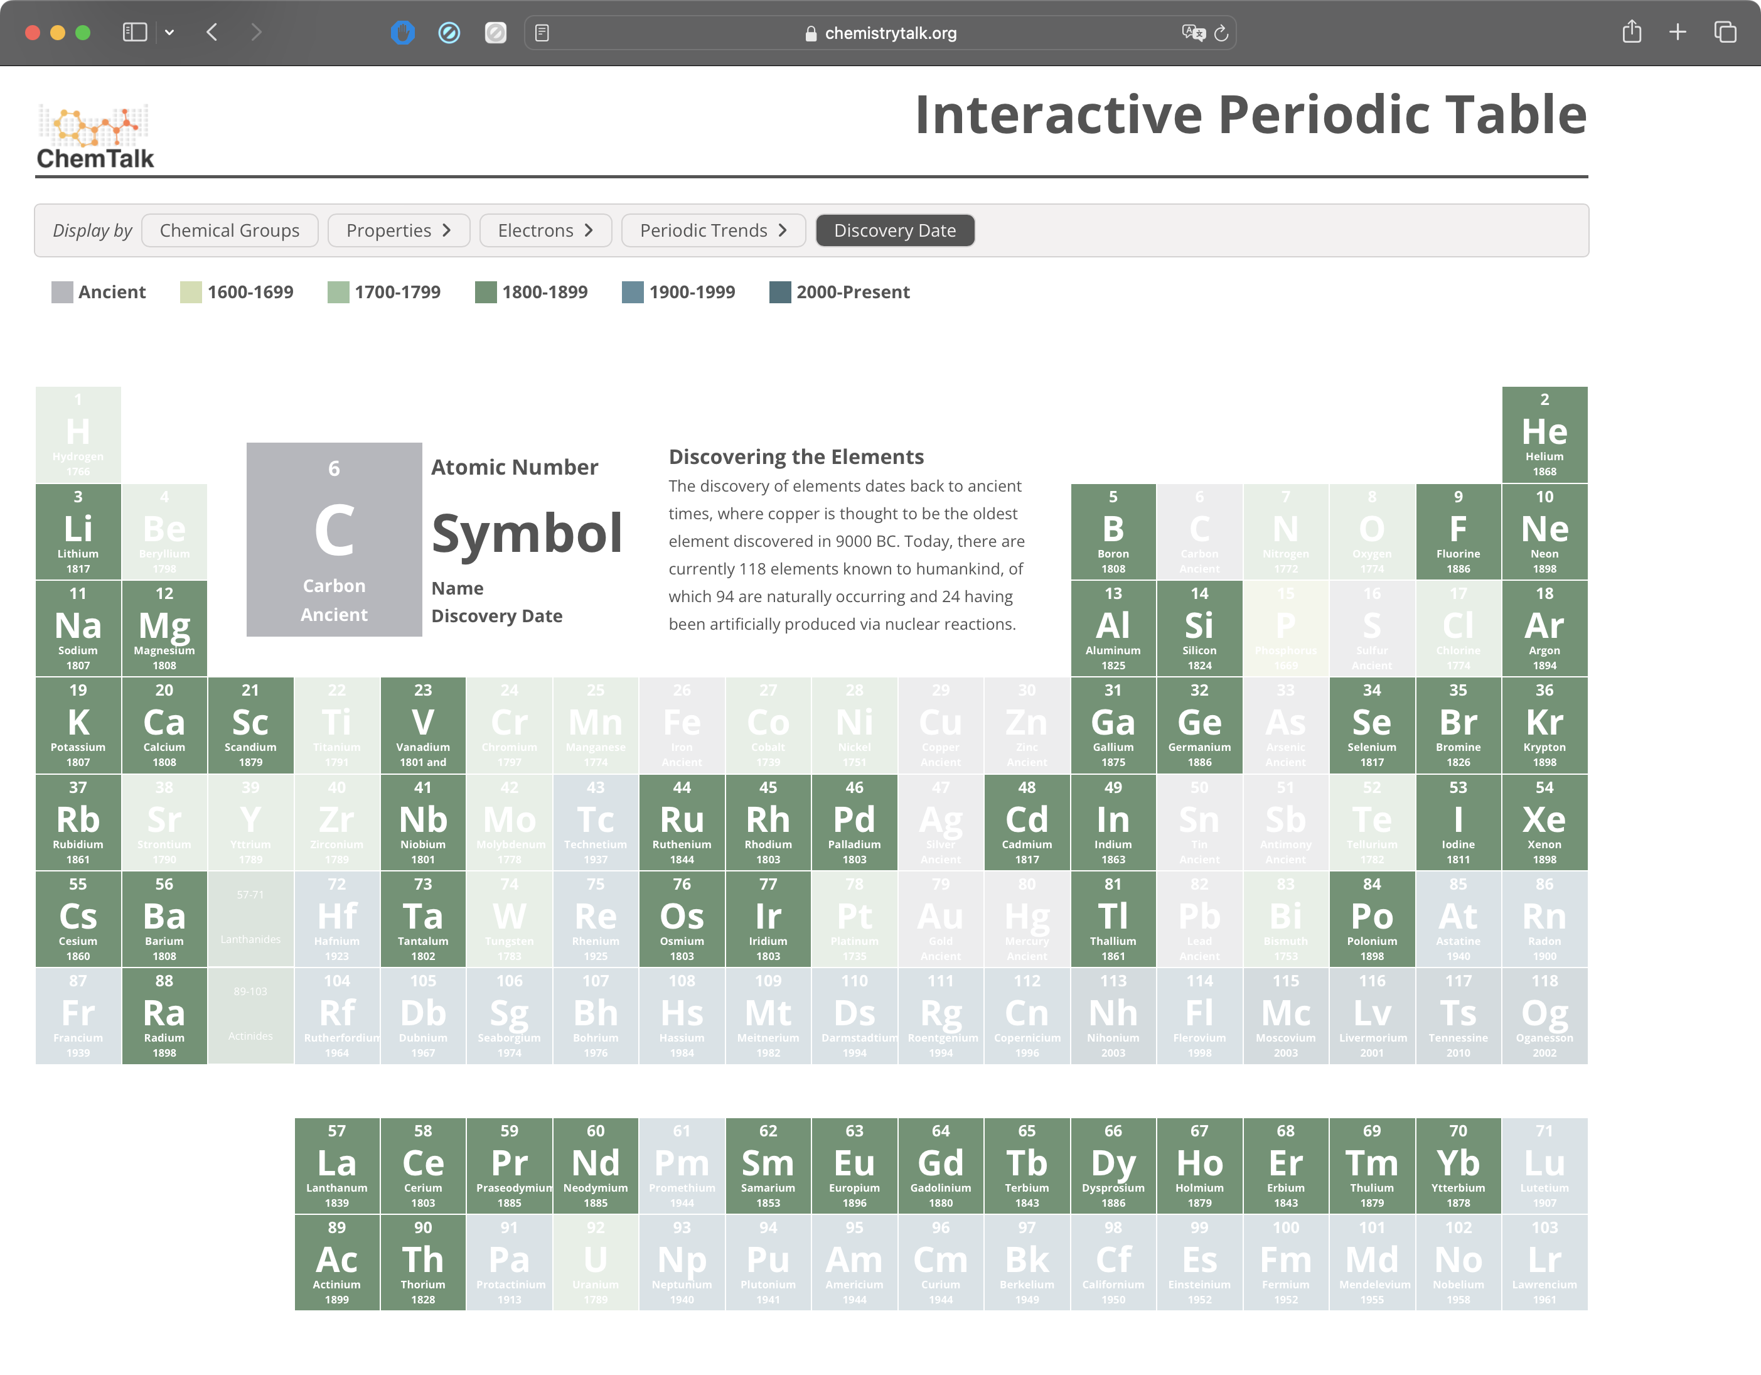Select the Osmium element tile
This screenshot has width=1761, height=1375.
(682, 919)
